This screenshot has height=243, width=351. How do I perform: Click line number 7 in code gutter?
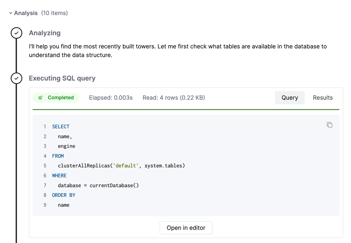[45, 186]
